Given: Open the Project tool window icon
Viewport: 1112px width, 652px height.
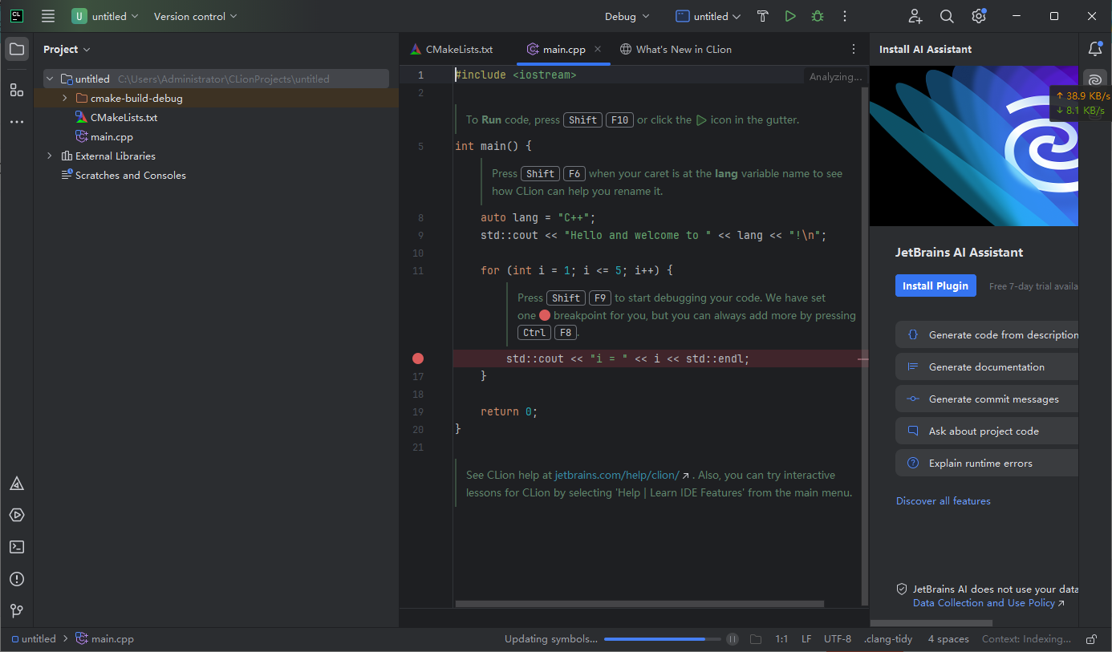Looking at the screenshot, I should click(x=17, y=49).
